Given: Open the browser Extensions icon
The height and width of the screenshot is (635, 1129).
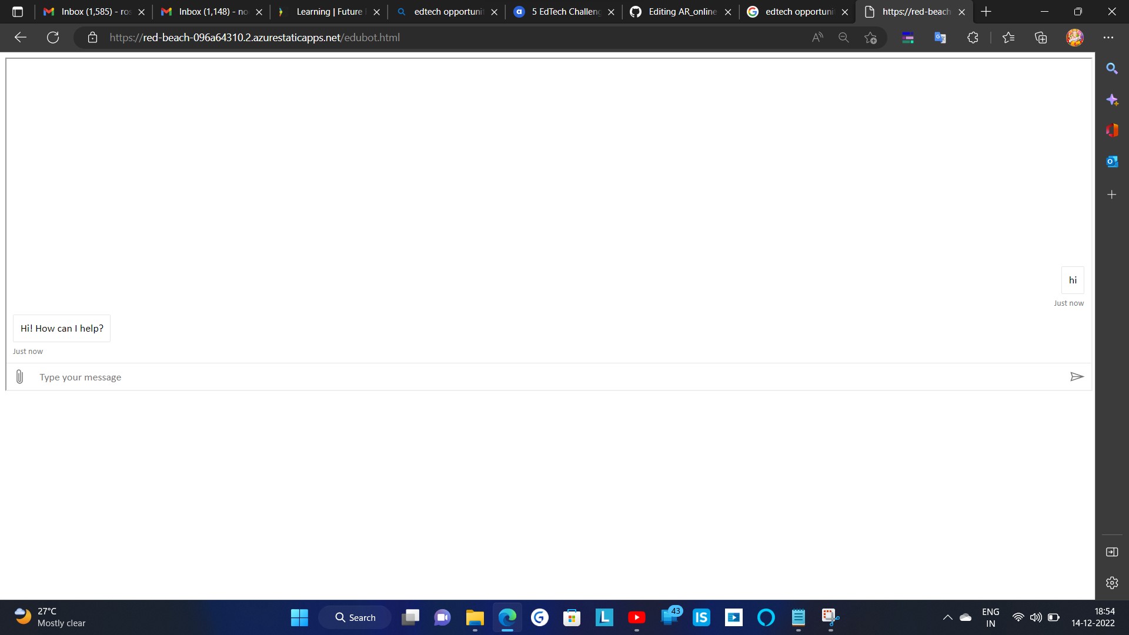Looking at the screenshot, I should click(x=973, y=37).
